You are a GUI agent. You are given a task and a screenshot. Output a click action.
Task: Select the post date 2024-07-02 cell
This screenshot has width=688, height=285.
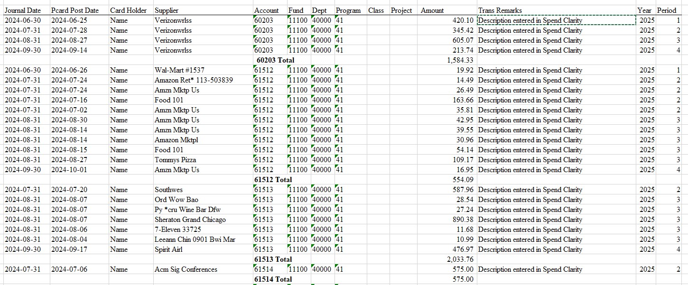tap(79, 110)
